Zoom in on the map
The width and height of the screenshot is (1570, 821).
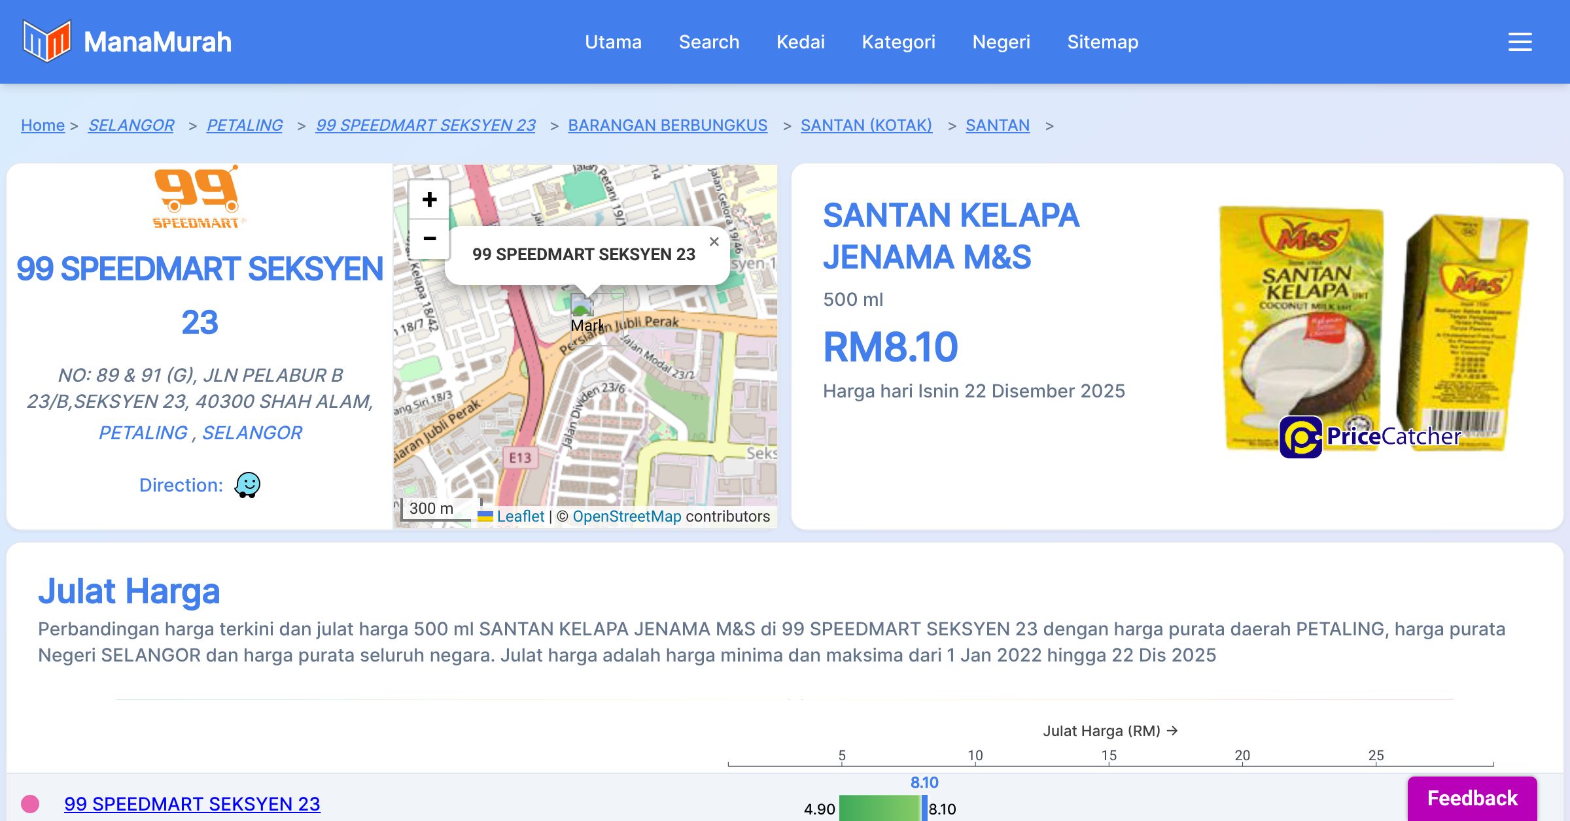pyautogui.click(x=429, y=200)
